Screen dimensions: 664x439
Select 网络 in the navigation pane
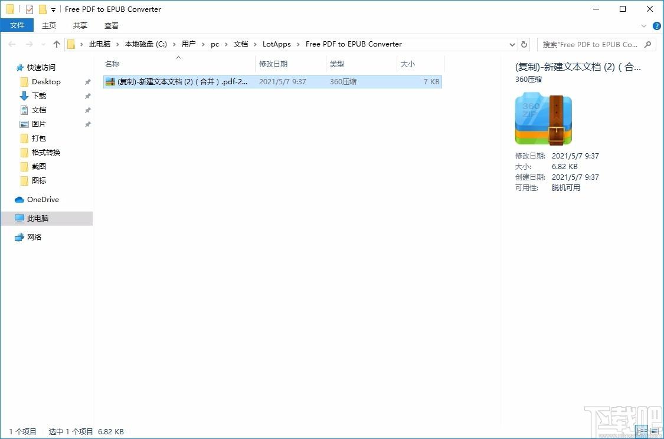click(34, 237)
